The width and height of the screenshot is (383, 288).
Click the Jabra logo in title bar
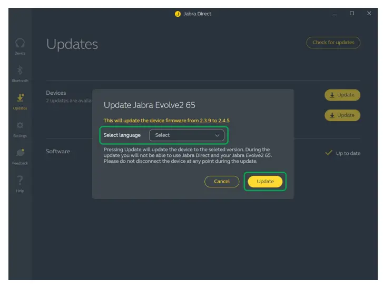178,14
